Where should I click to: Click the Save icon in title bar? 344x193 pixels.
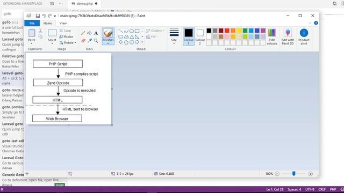38,16
